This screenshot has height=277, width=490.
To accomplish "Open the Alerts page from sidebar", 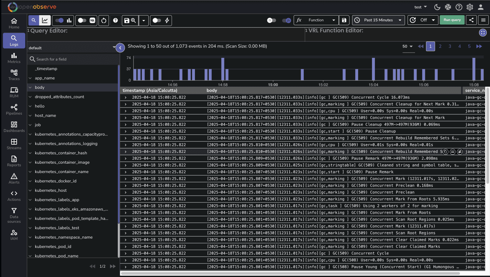I will 14,178.
